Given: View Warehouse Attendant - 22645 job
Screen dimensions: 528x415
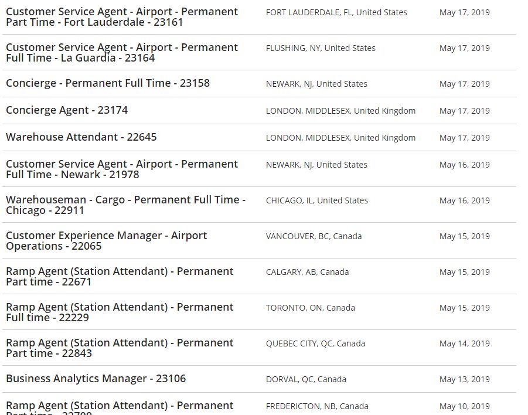Looking at the screenshot, I should pyautogui.click(x=81, y=137).
